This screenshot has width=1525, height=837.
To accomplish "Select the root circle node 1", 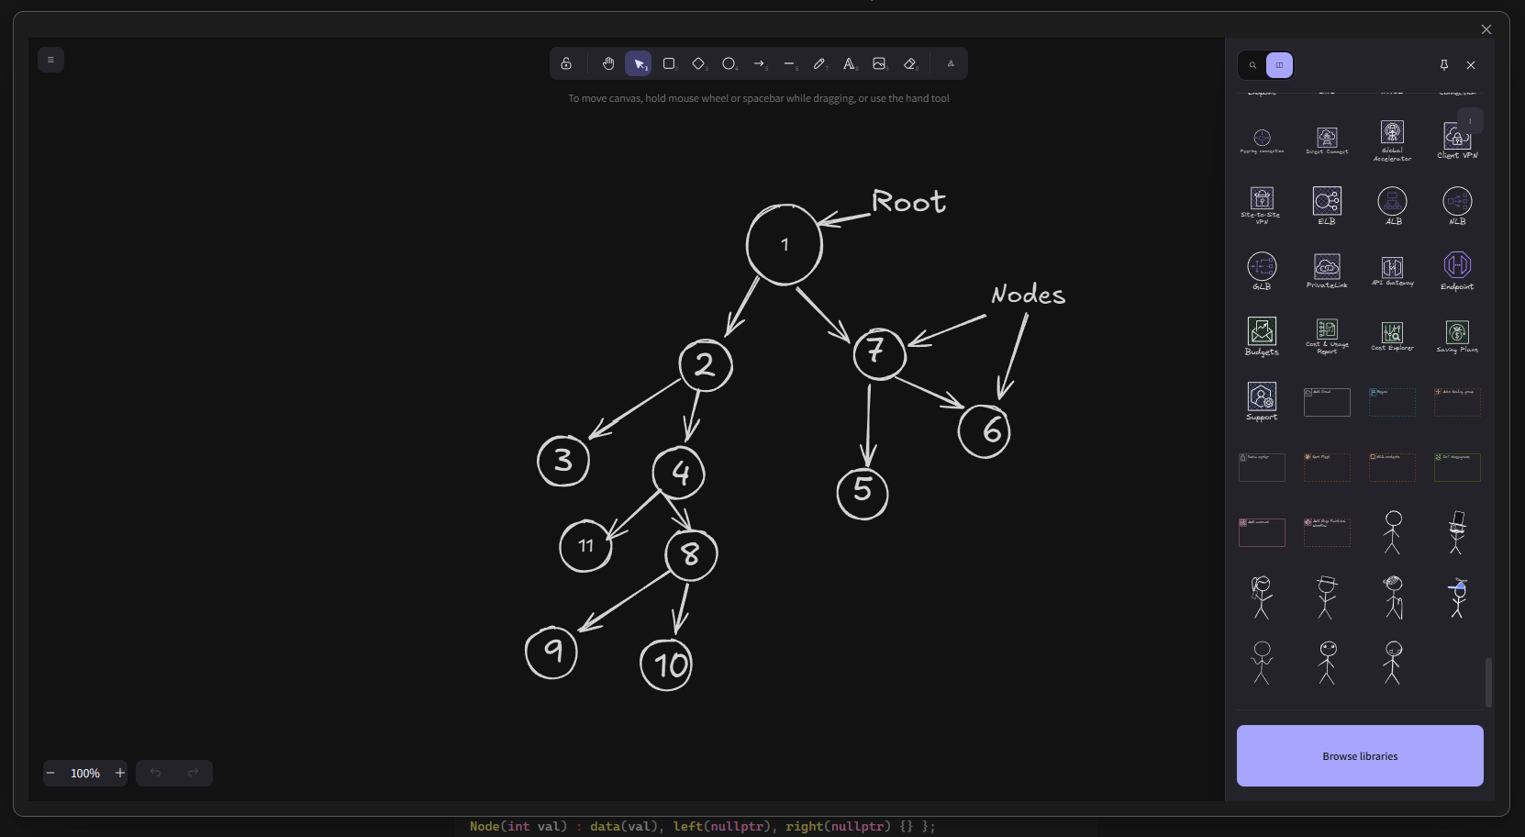I will tap(785, 245).
